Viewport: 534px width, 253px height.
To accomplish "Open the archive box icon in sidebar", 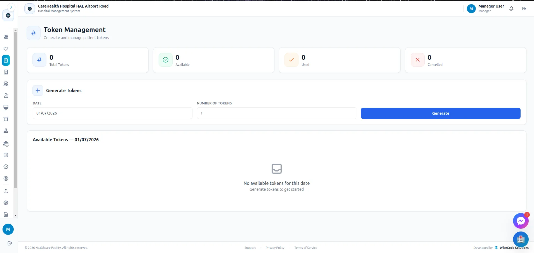I will tap(6, 119).
